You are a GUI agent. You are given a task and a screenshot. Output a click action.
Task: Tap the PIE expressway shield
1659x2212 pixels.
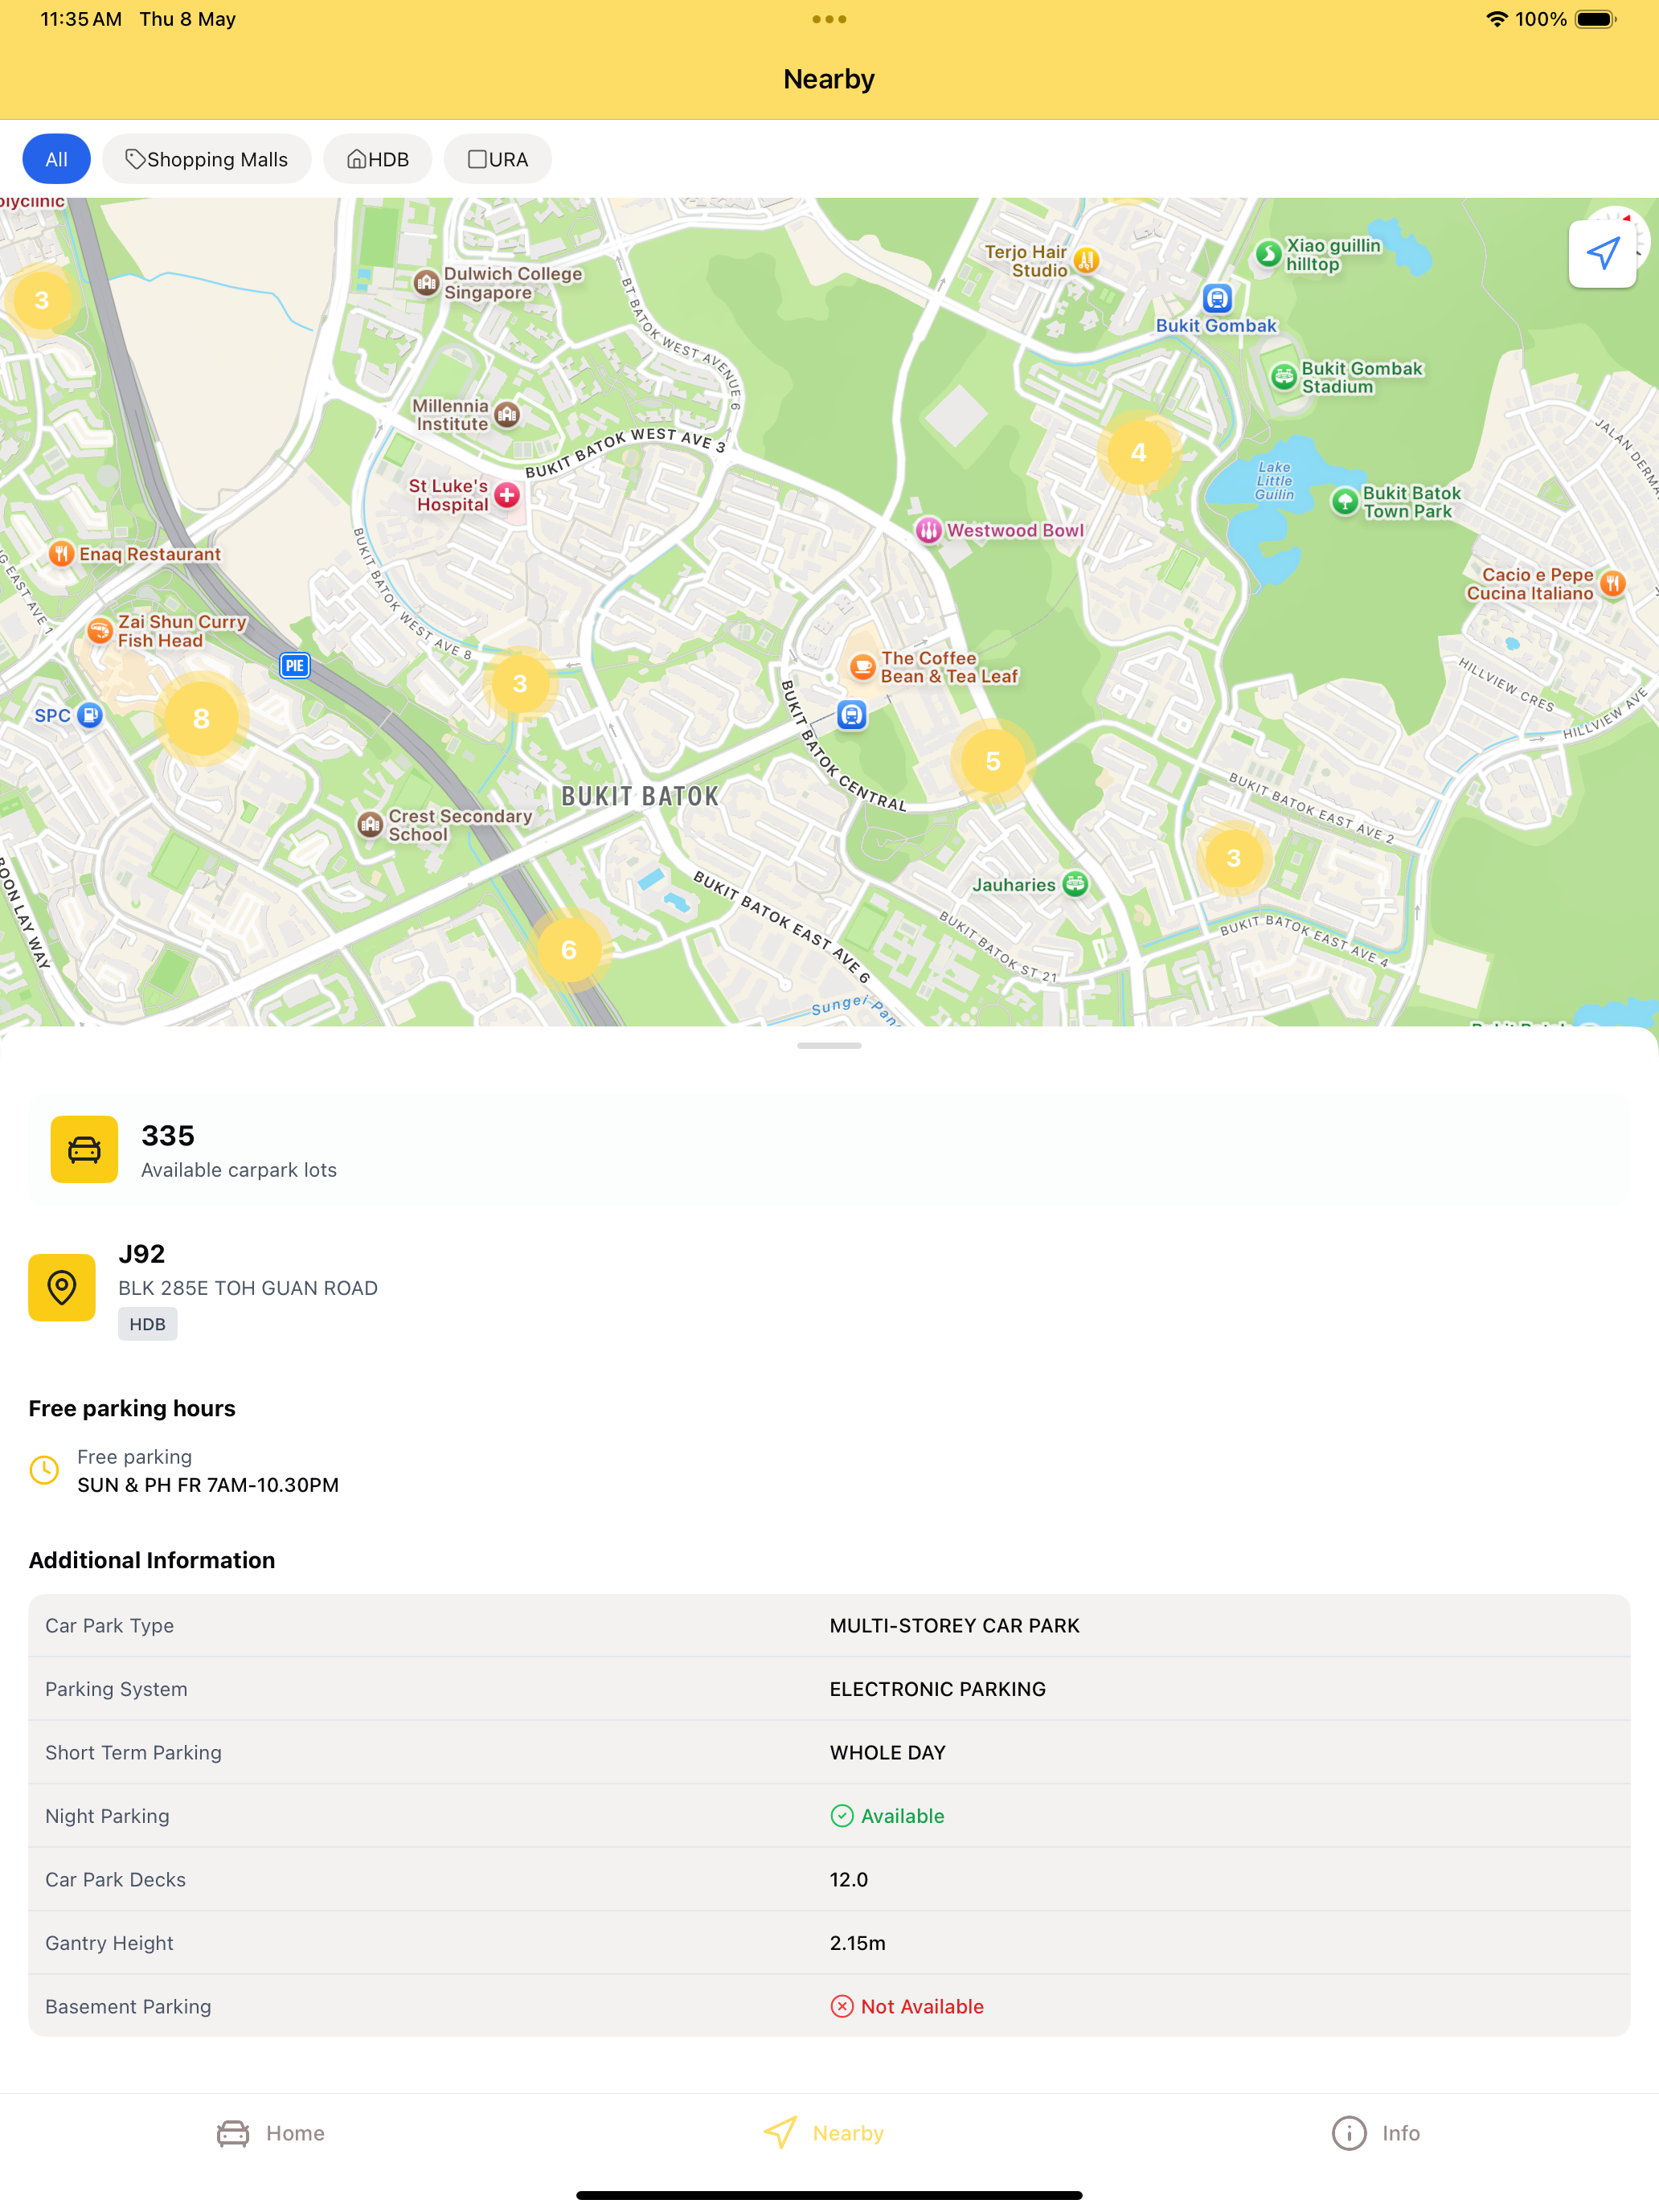tap(294, 665)
